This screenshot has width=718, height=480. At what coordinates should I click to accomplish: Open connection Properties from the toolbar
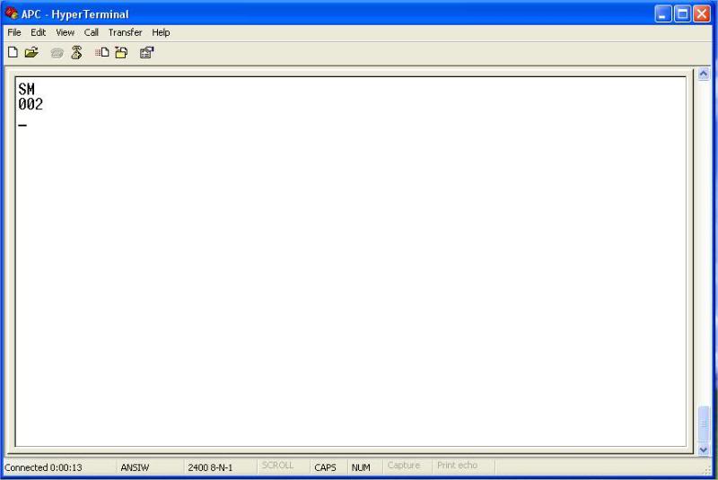point(146,53)
